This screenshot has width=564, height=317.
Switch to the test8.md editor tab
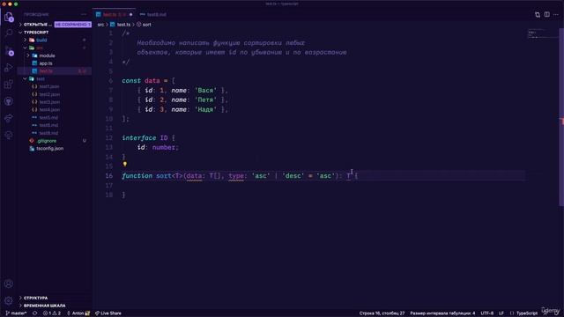153,14
